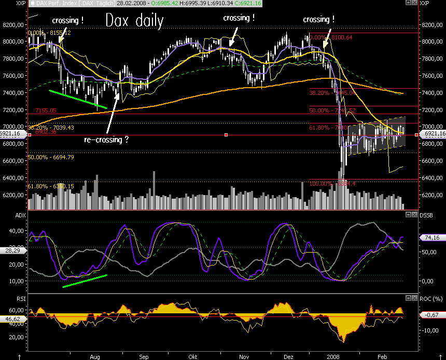446x360 pixels.
Task: Click the '38.20% - 7039.43' Fibonacci label
Action: click(x=51, y=128)
